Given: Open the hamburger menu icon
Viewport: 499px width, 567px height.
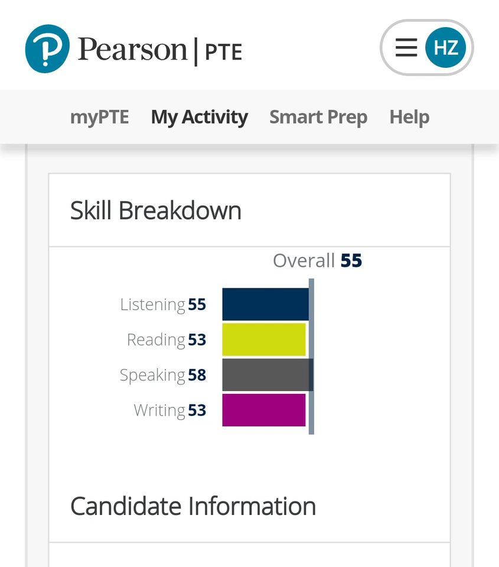Looking at the screenshot, I should pos(406,48).
